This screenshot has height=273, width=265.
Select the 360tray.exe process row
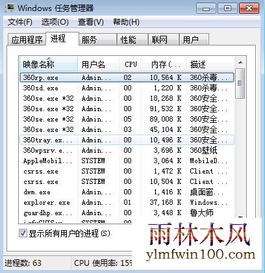[127, 140]
